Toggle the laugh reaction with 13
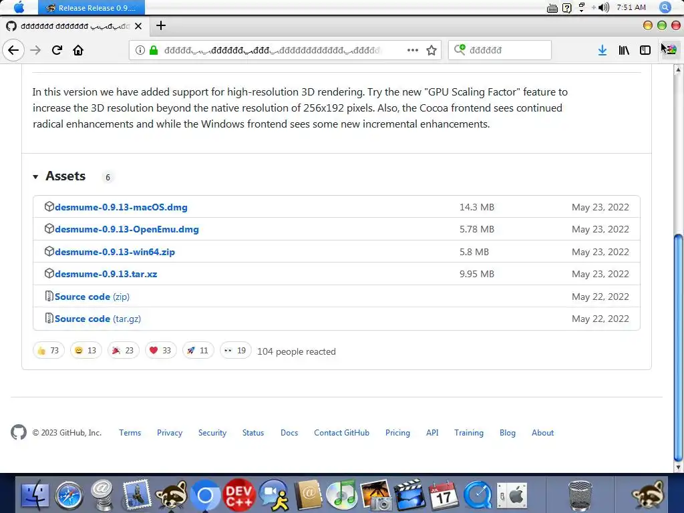This screenshot has height=513, width=684. (86, 350)
